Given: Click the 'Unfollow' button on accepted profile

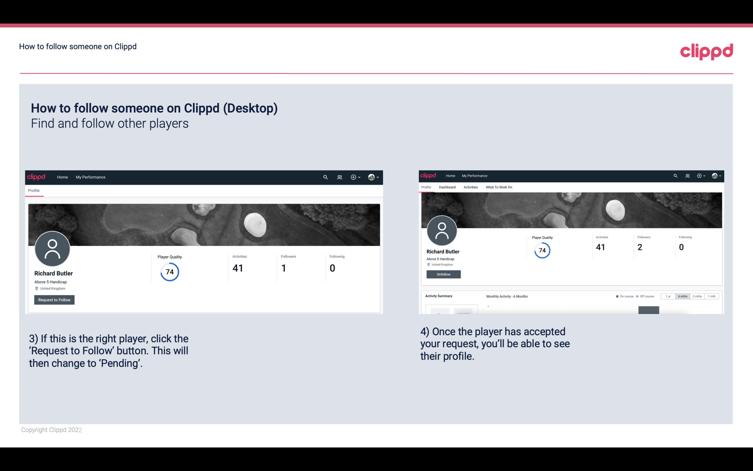Looking at the screenshot, I should (x=443, y=274).
